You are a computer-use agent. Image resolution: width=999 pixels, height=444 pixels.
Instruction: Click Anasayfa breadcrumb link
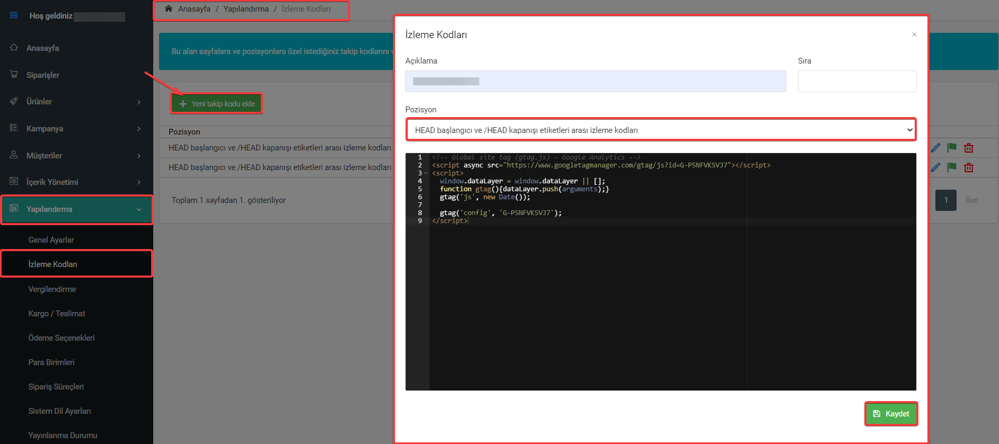(x=194, y=9)
